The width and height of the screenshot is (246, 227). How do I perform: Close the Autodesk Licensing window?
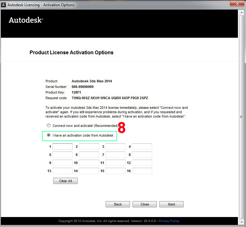pyautogui.click(x=237, y=3)
